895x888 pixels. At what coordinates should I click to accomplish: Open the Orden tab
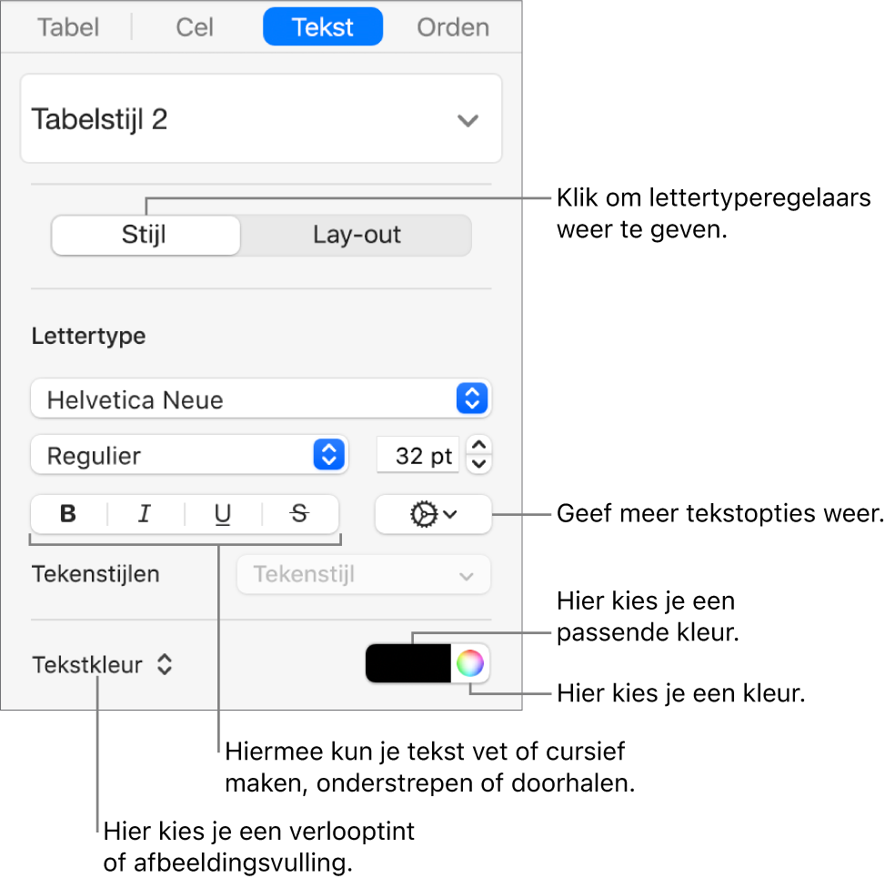[x=452, y=26]
